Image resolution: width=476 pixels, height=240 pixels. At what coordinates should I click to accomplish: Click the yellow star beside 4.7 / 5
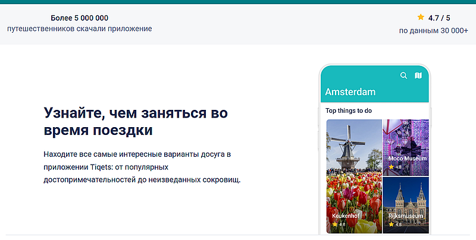(x=421, y=17)
